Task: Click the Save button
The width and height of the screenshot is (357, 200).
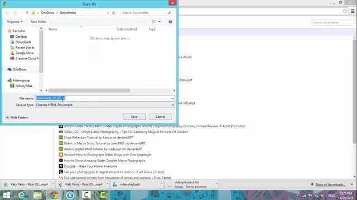Action: click(x=134, y=117)
